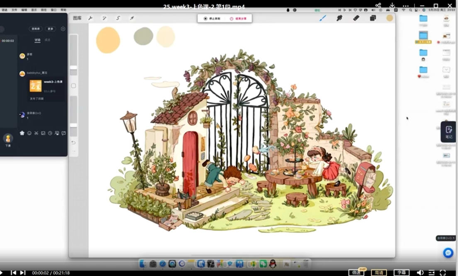Toggle the square modify button on sidebar
The height and width of the screenshot is (276, 458).
point(73,85)
